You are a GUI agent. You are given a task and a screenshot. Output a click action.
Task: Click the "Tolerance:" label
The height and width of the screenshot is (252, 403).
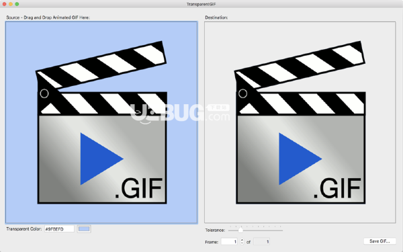215,230
